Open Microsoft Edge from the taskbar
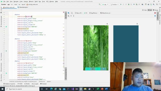The height and width of the screenshot is (91, 161). 51,89
